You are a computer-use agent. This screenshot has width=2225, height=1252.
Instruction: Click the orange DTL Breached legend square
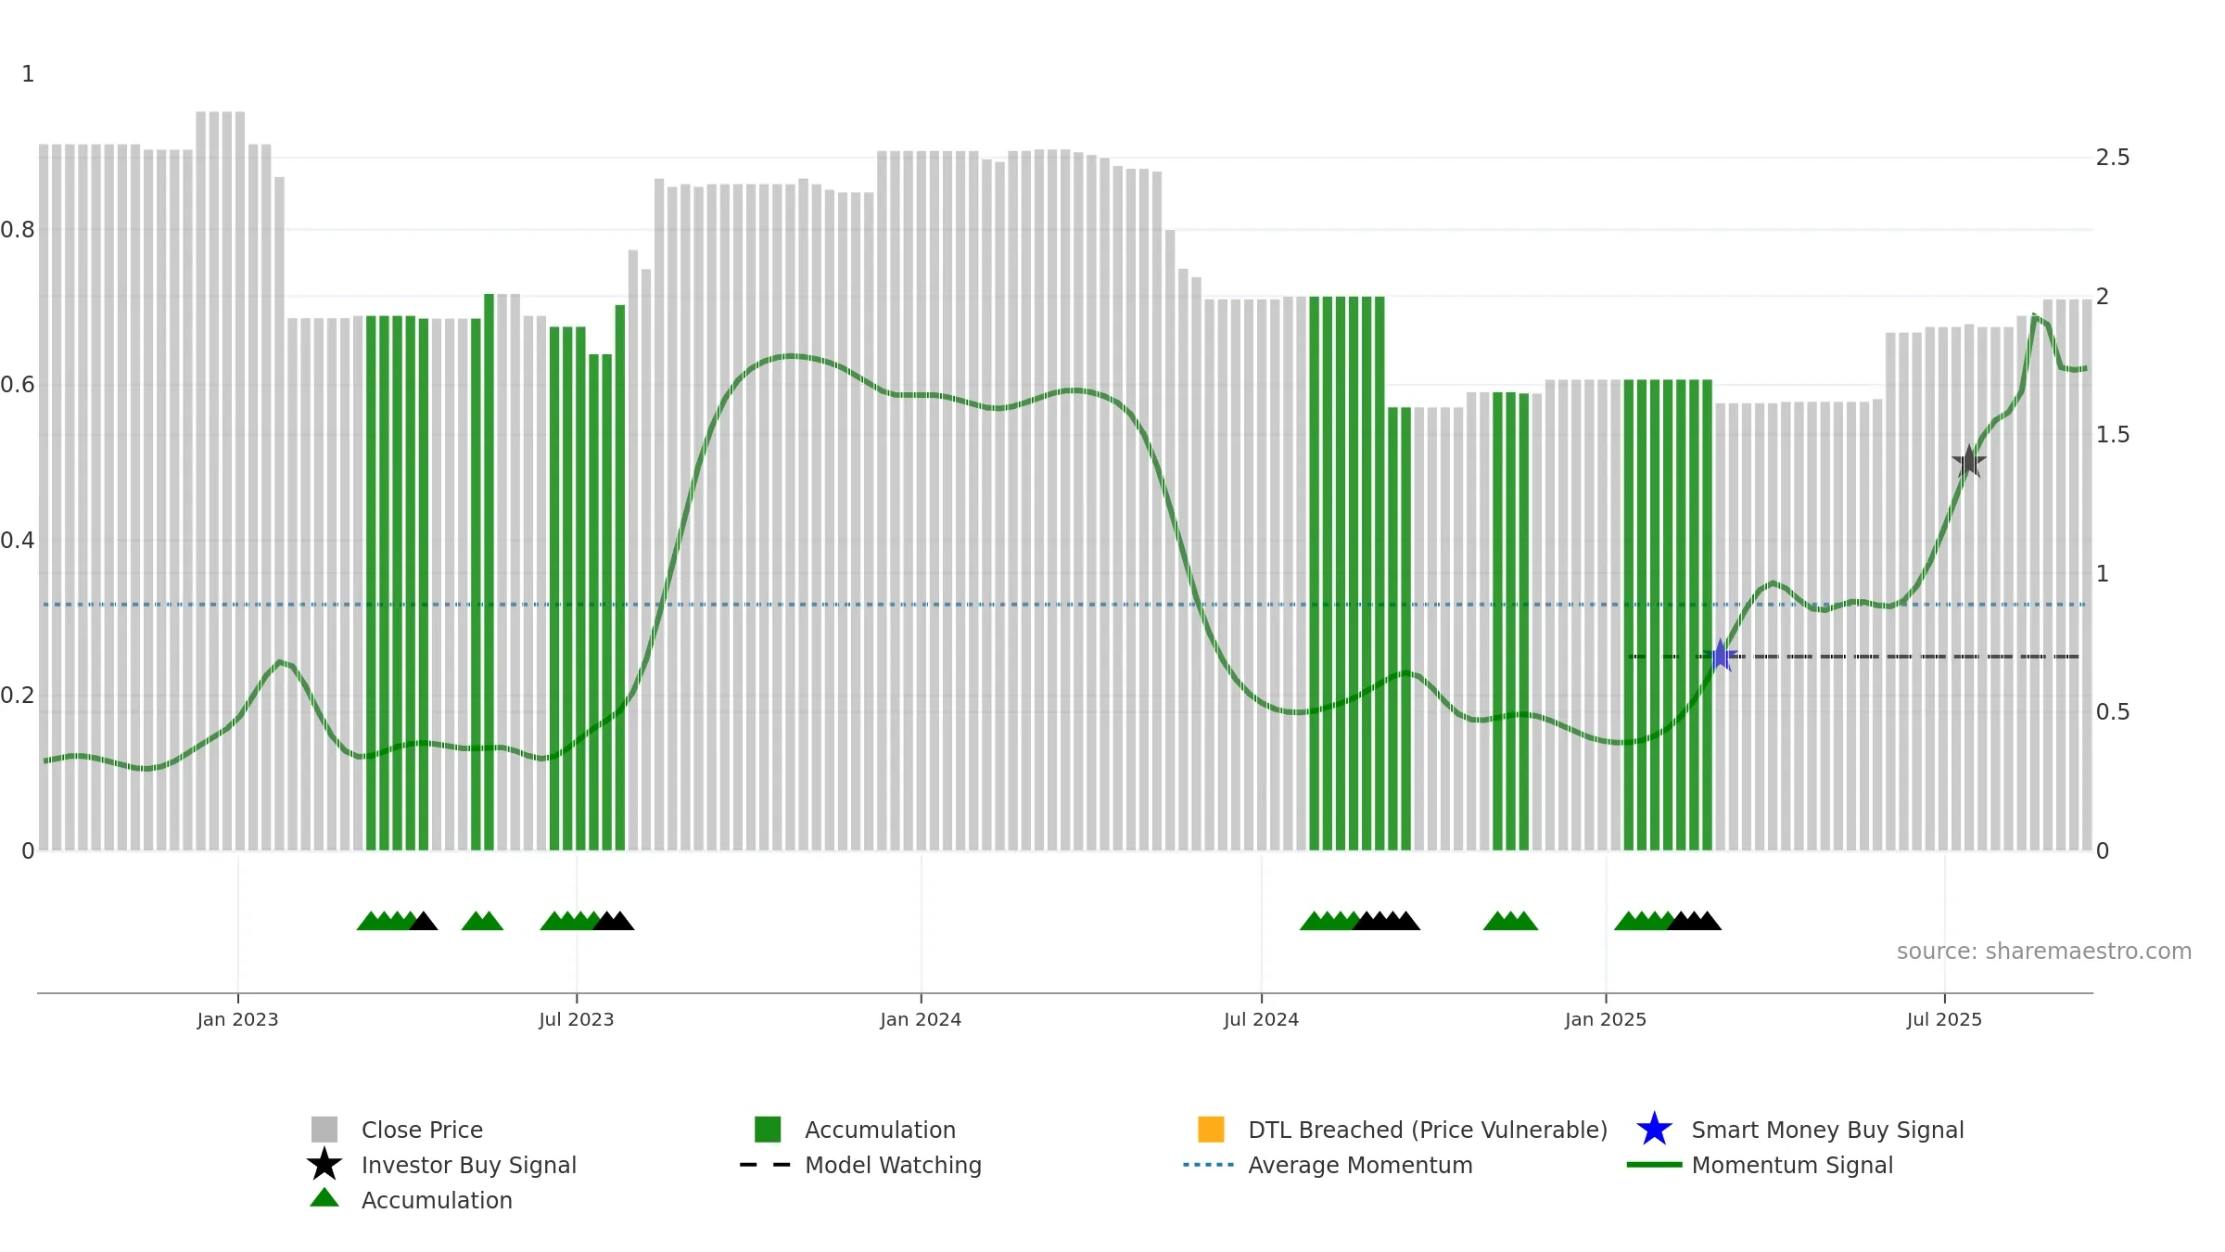pyautogui.click(x=1211, y=1130)
